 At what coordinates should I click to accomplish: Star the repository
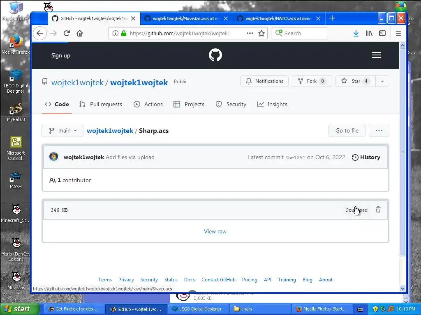click(356, 81)
